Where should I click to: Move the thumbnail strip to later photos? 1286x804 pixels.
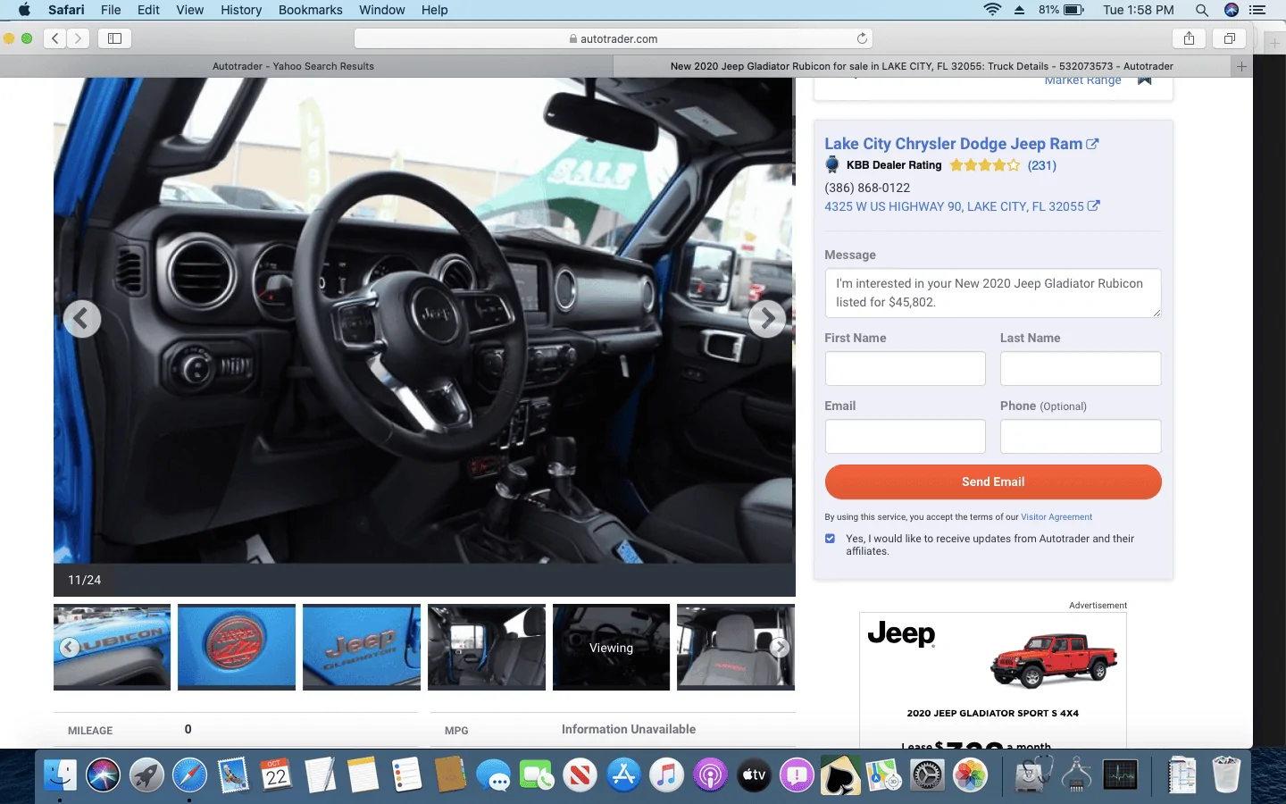point(780,648)
